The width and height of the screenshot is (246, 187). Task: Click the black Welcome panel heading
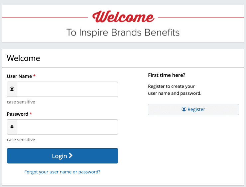(x=23, y=59)
